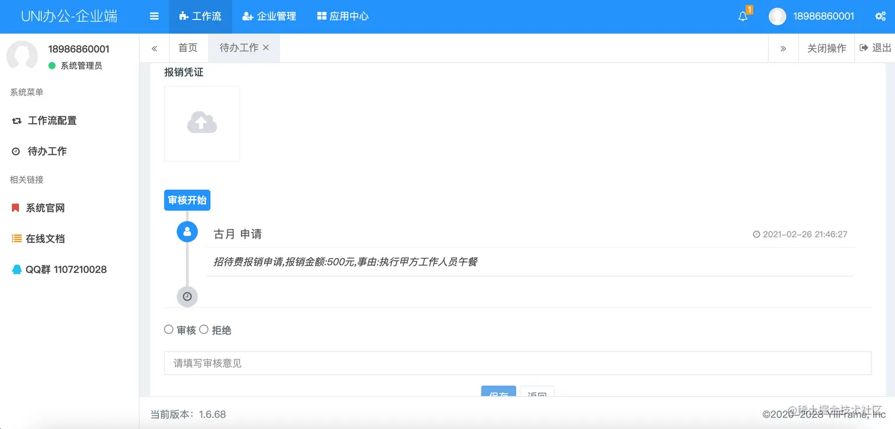Click the cloud upload area under 报销凭证
The height and width of the screenshot is (429, 895).
pos(201,123)
